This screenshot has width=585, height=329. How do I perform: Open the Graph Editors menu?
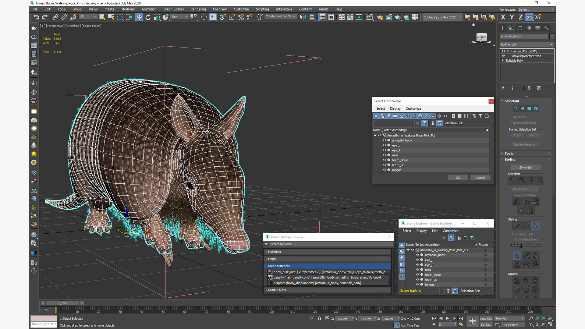click(173, 9)
